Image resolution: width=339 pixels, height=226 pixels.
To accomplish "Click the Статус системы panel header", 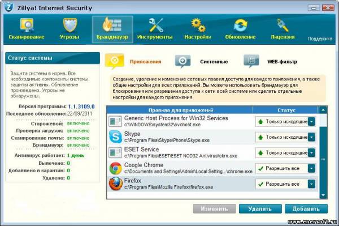I will [x=53, y=58].
